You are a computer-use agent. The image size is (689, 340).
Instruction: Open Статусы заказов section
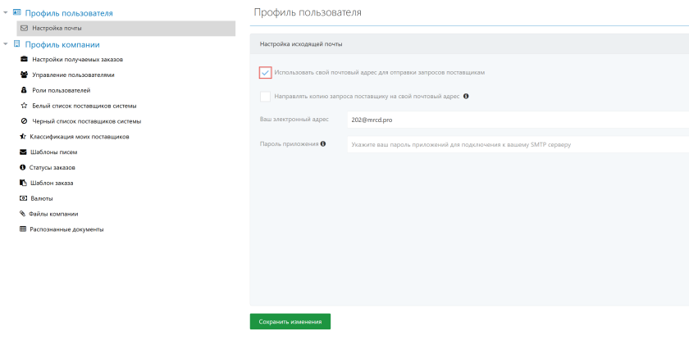[x=52, y=168]
